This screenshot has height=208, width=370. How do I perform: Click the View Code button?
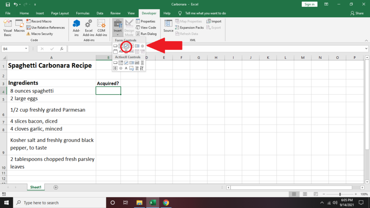click(x=146, y=27)
